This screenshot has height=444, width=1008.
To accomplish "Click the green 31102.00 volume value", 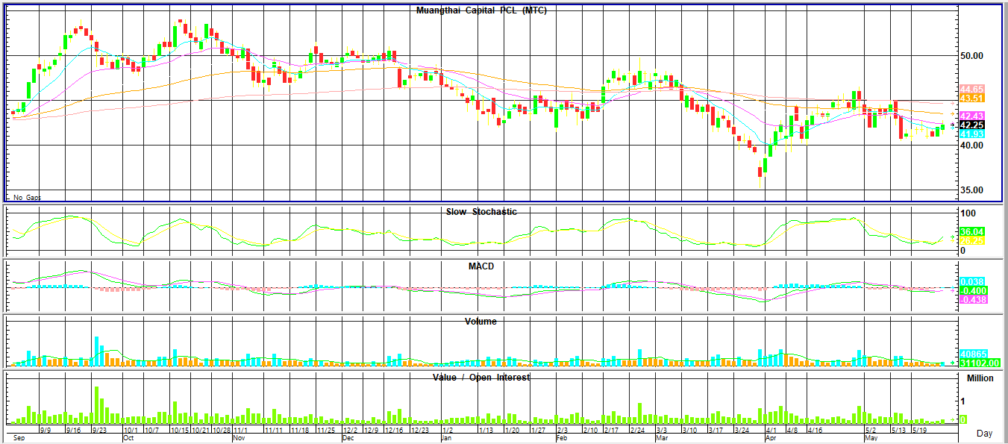I will 979,363.
